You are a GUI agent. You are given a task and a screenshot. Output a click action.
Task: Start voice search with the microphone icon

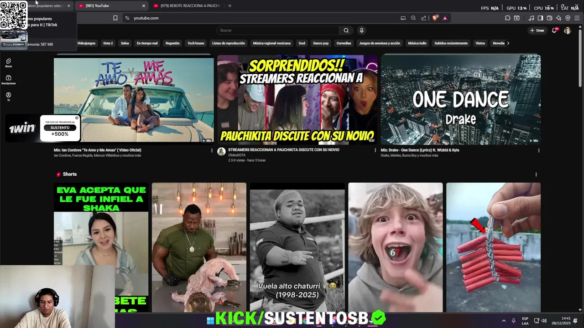[361, 31]
